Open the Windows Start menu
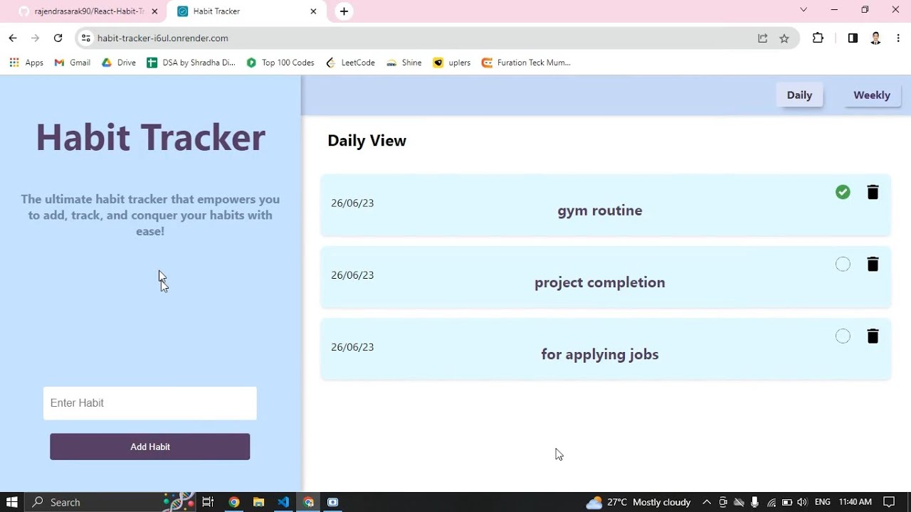The height and width of the screenshot is (512, 911). coord(11,502)
